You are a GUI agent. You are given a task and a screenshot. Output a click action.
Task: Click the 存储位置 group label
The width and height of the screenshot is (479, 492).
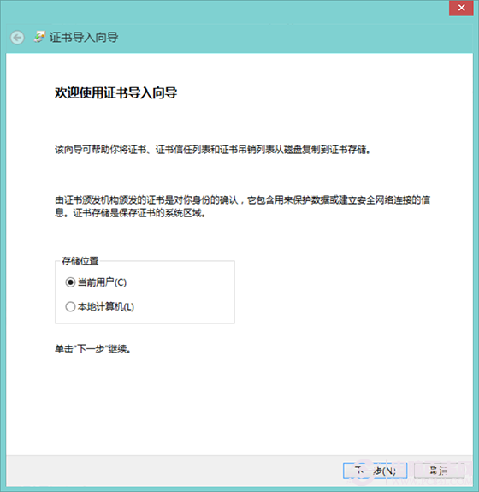[80, 261]
